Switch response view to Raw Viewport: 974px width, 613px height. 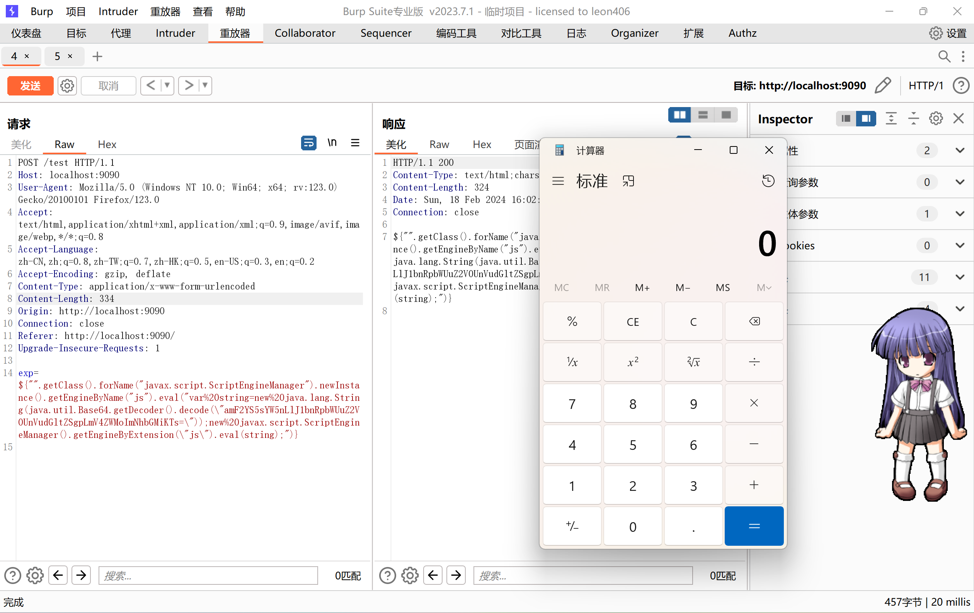point(439,144)
